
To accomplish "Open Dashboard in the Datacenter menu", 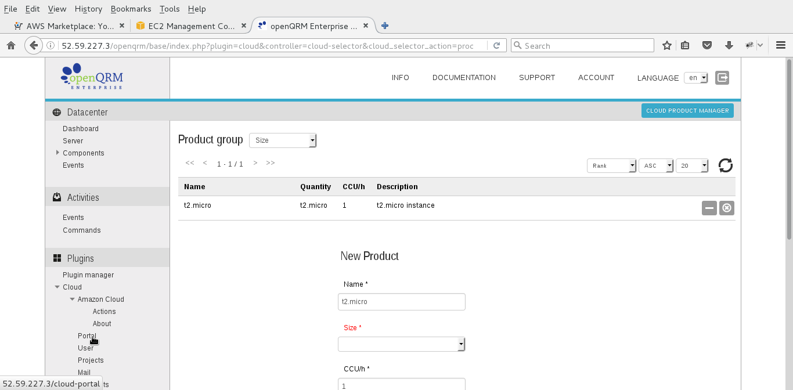I will [81, 129].
